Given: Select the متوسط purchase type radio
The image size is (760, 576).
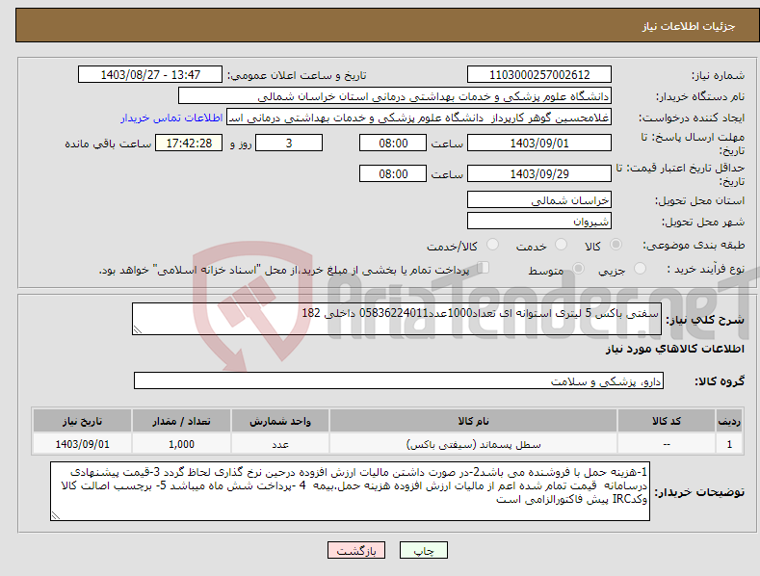Looking at the screenshot, I should pyautogui.click(x=578, y=269).
